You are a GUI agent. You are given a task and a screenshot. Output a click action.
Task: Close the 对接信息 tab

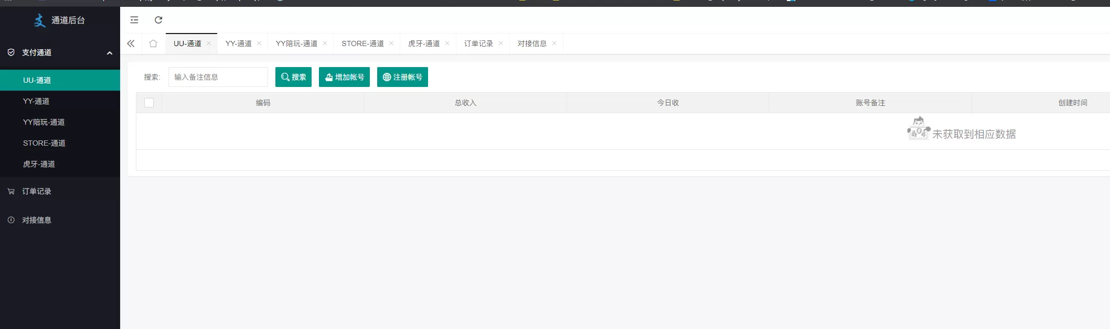click(x=554, y=43)
